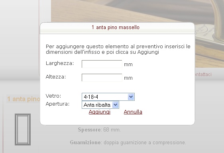Focus the Altezza height input field
The width and height of the screenshot is (224, 153).
102,77
